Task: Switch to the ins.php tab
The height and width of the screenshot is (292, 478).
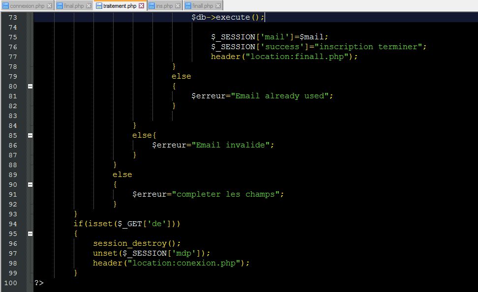Action: pyautogui.click(x=164, y=6)
